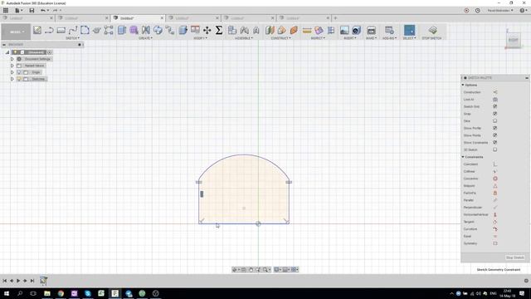
Task: Toggle Origin folder visibility lightbulb
Action: [x=19, y=72]
